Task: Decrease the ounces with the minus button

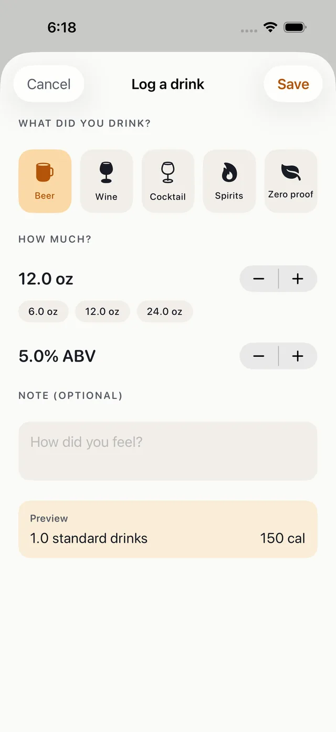Action: click(259, 278)
